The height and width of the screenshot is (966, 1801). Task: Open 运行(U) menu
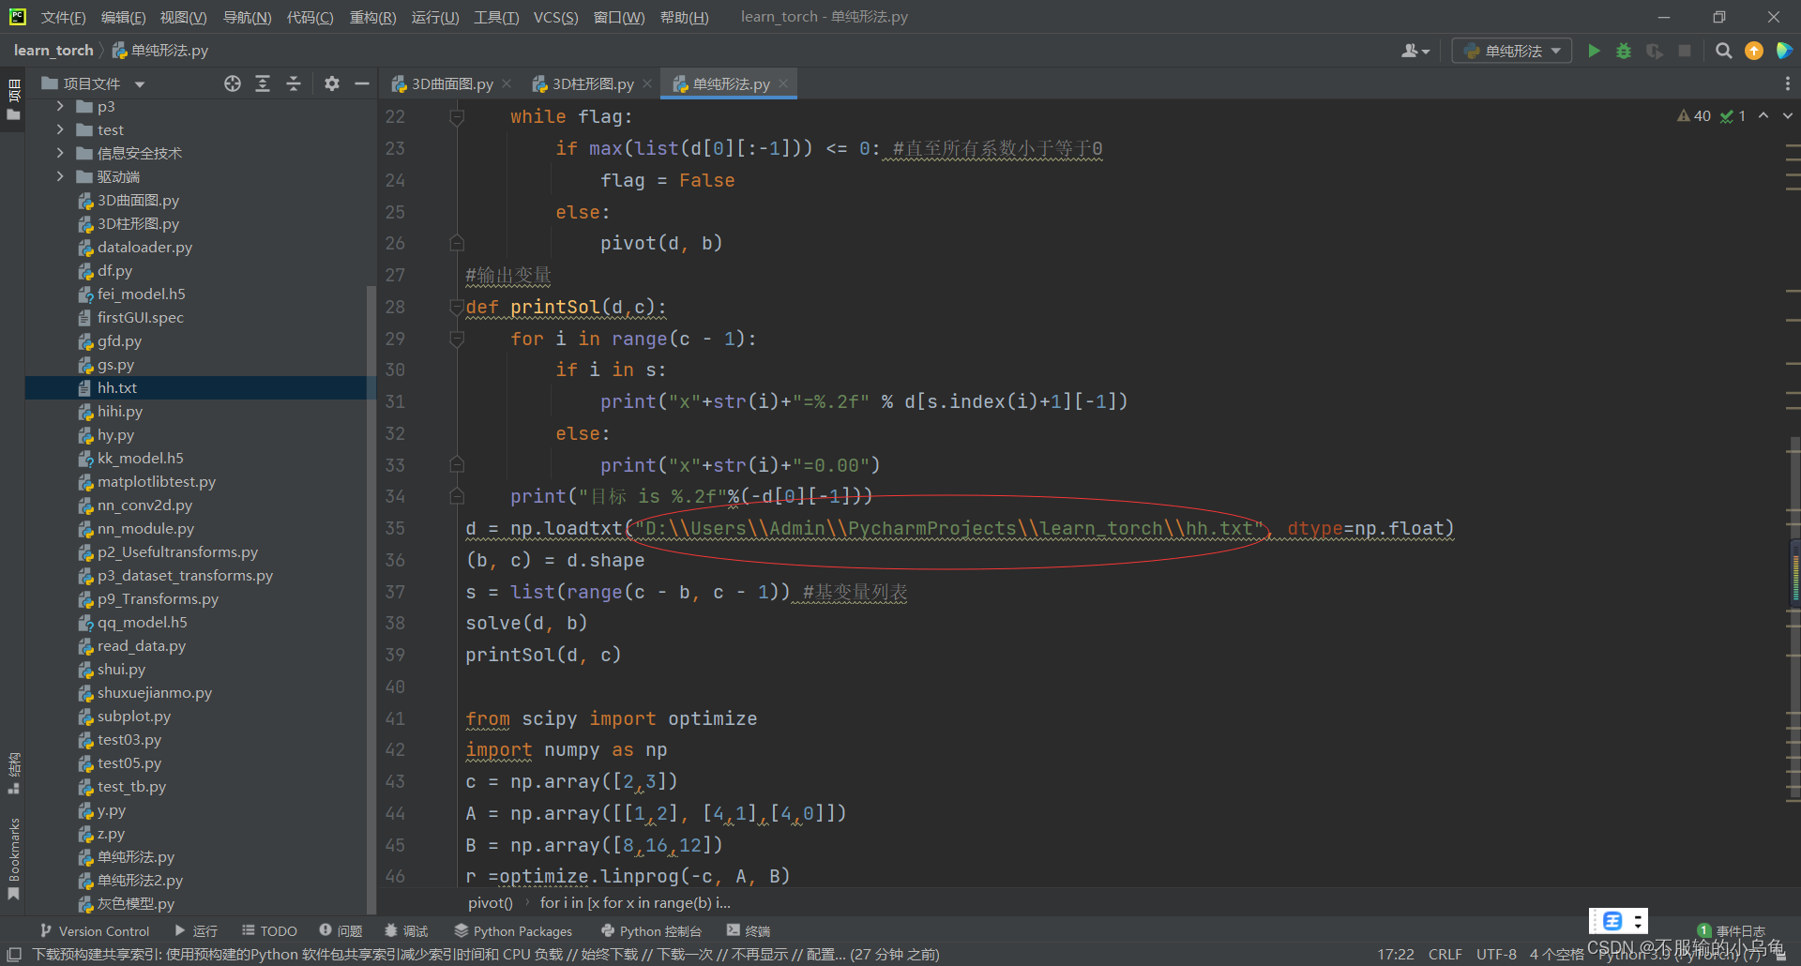[x=435, y=17]
